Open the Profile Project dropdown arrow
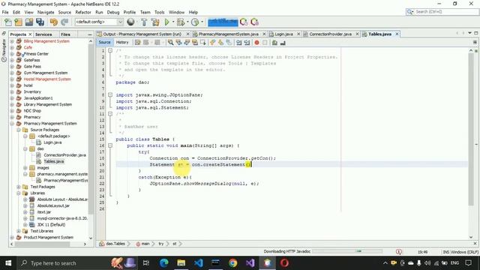 click(202, 22)
